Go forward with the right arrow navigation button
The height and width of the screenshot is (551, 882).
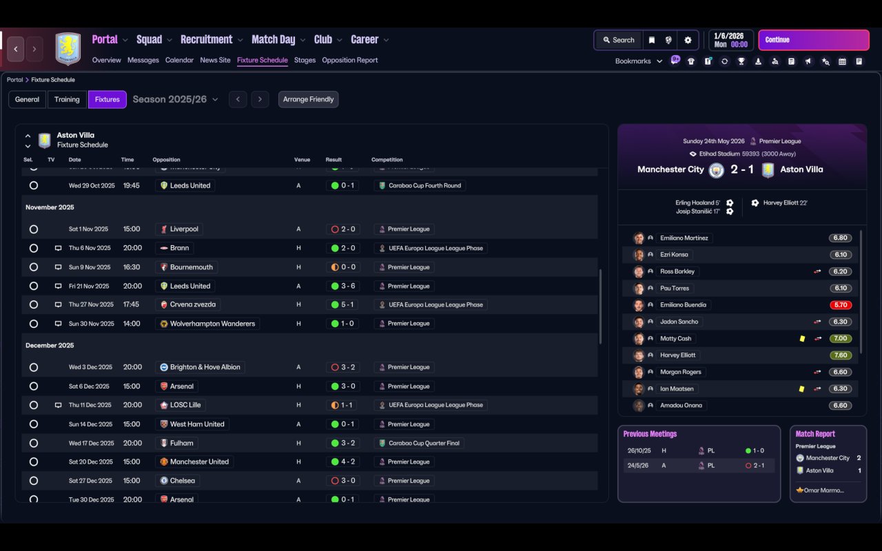(34, 49)
